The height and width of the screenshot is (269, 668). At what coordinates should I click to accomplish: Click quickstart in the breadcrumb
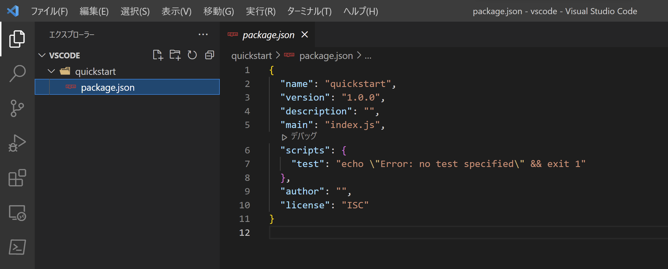click(x=252, y=55)
